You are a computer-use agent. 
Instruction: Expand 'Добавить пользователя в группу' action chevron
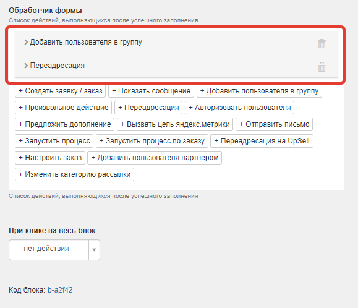[x=26, y=42]
